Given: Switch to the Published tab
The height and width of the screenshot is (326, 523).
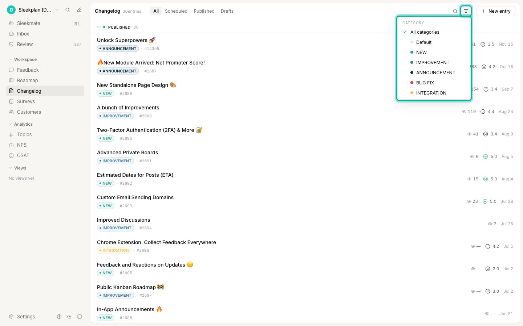Looking at the screenshot, I should point(204,11).
